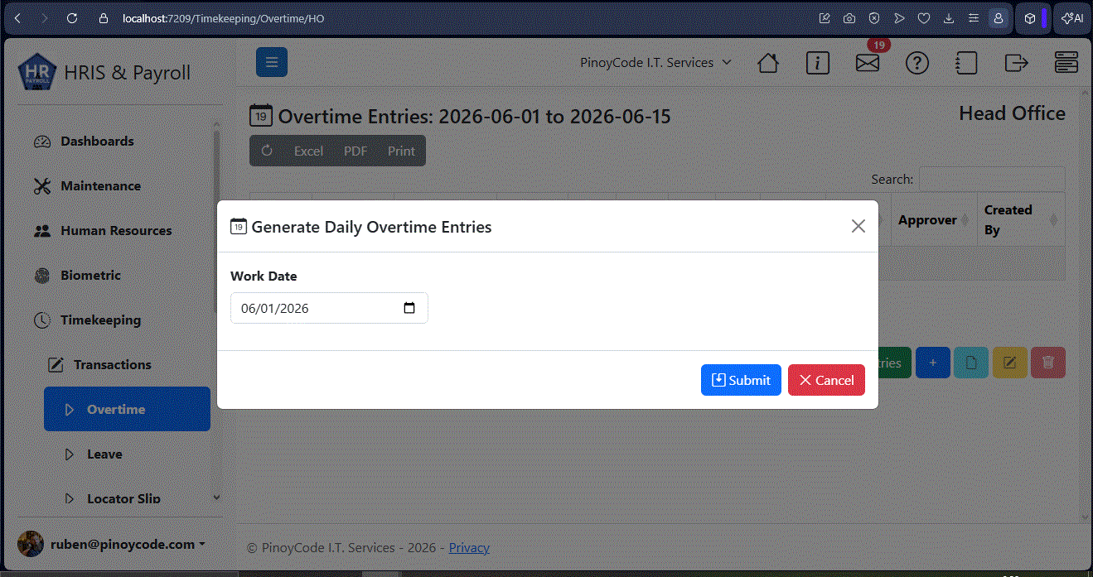This screenshot has width=1093, height=577.
Task: Expand Transactions under Timekeeping
Action: pyautogui.click(x=112, y=364)
